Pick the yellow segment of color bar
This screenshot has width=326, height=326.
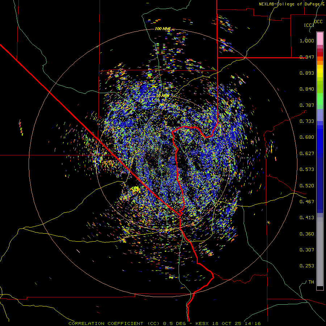click(320, 71)
